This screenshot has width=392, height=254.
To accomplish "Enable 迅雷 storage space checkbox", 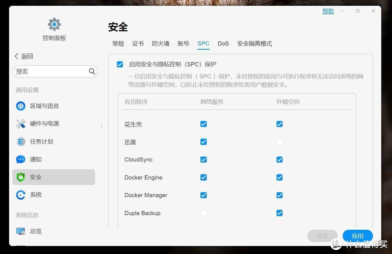I will click(x=279, y=142).
